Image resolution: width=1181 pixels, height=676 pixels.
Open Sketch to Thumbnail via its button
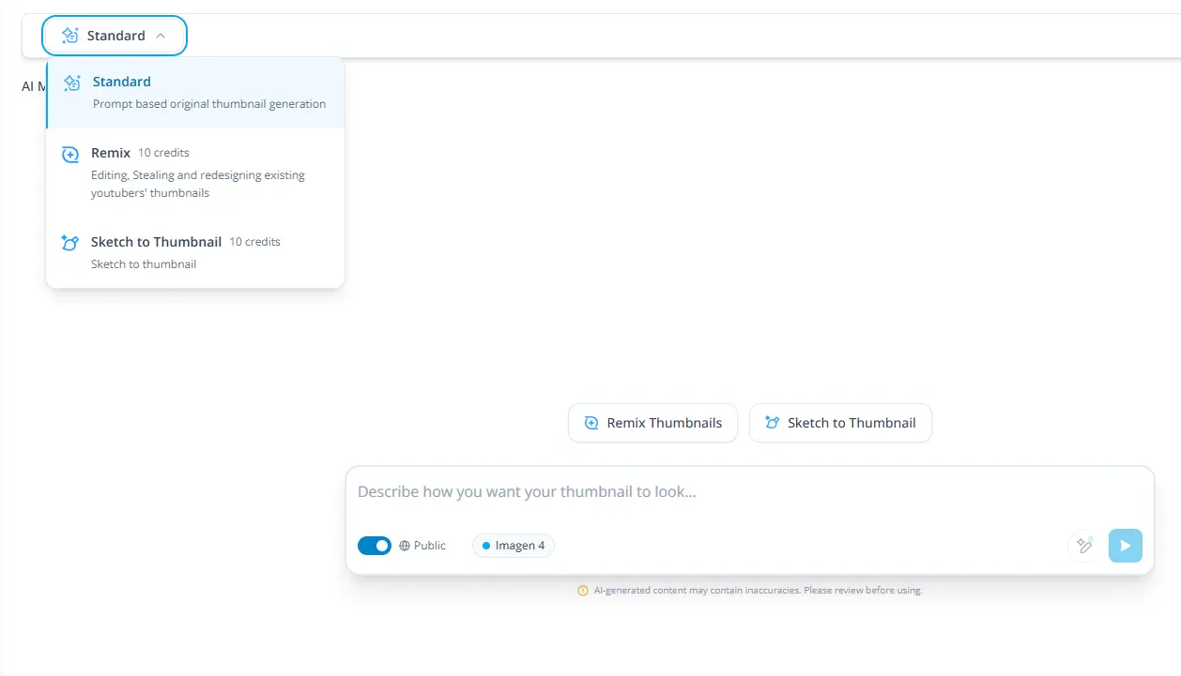(840, 423)
